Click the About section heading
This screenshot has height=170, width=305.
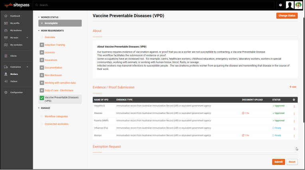click(97, 31)
